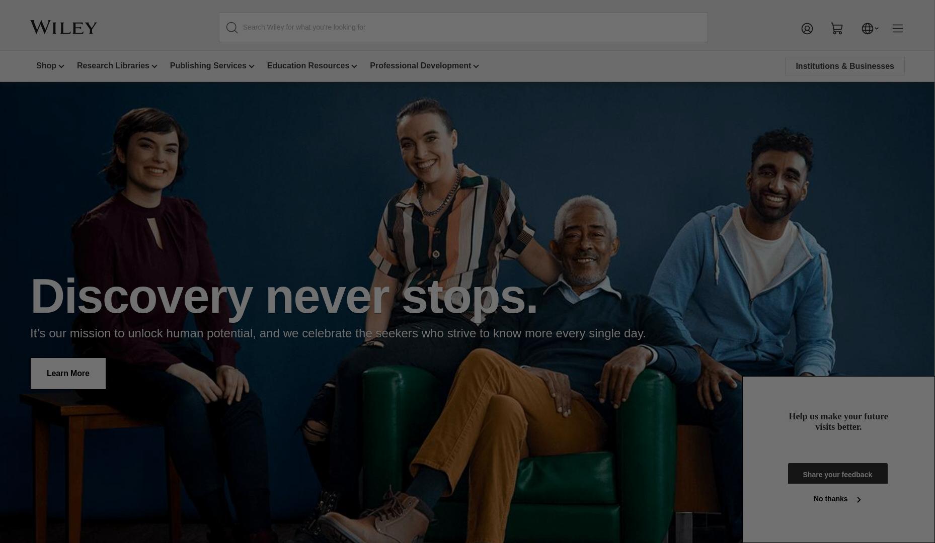
Task: Expand the Research Libraries menu
Action: point(117,66)
